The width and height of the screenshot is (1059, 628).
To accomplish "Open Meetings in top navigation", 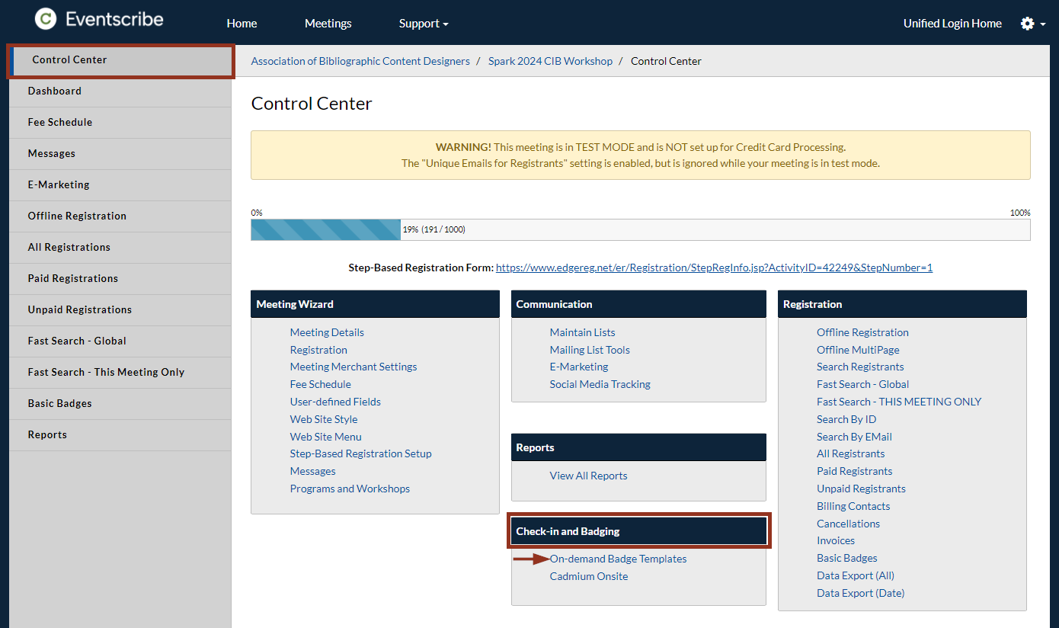I will tap(328, 24).
